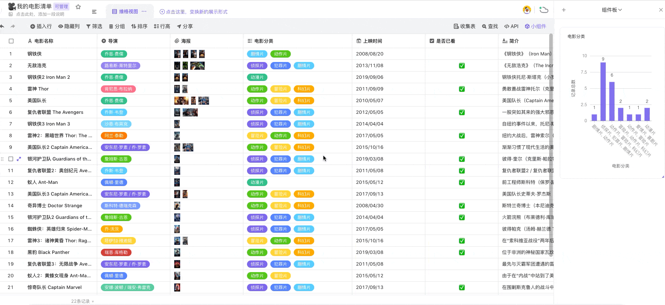The image size is (665, 305).
Task: Click the user avatar icon
Action: click(x=527, y=10)
